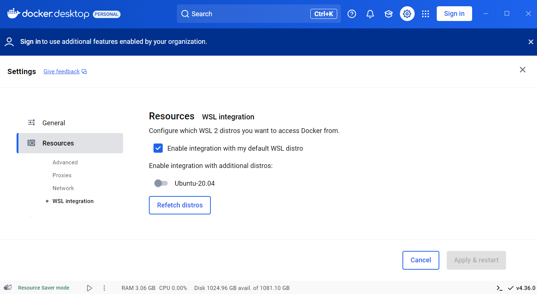Follow the Give feedback link

click(x=62, y=71)
